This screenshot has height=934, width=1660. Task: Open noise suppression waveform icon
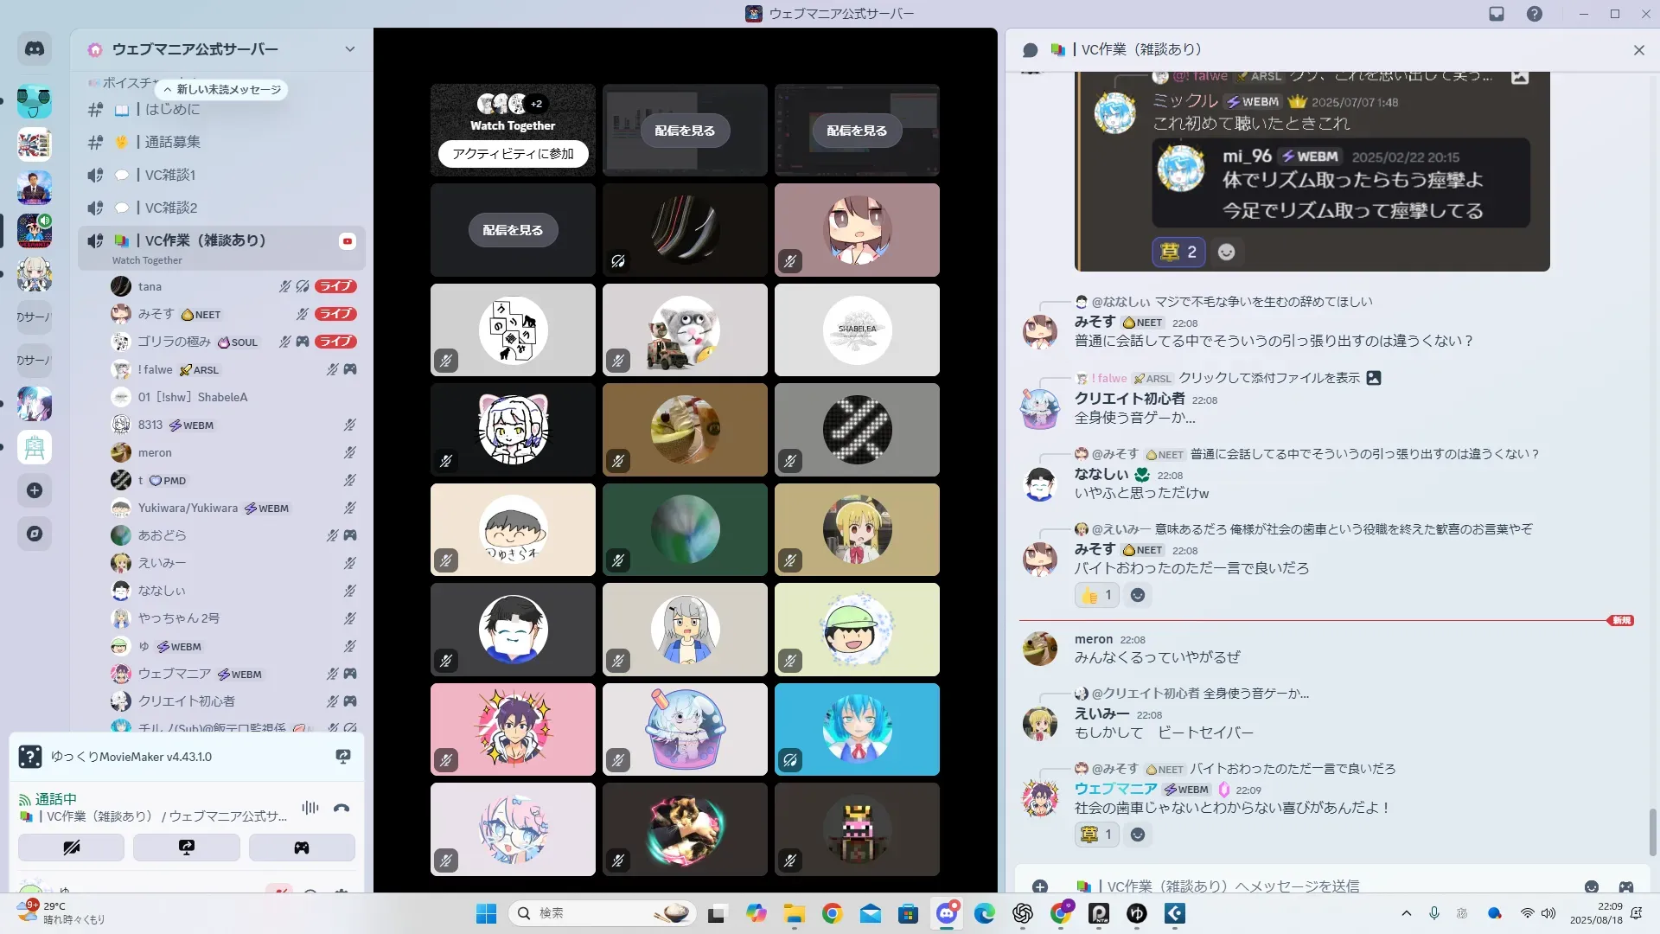tap(310, 808)
